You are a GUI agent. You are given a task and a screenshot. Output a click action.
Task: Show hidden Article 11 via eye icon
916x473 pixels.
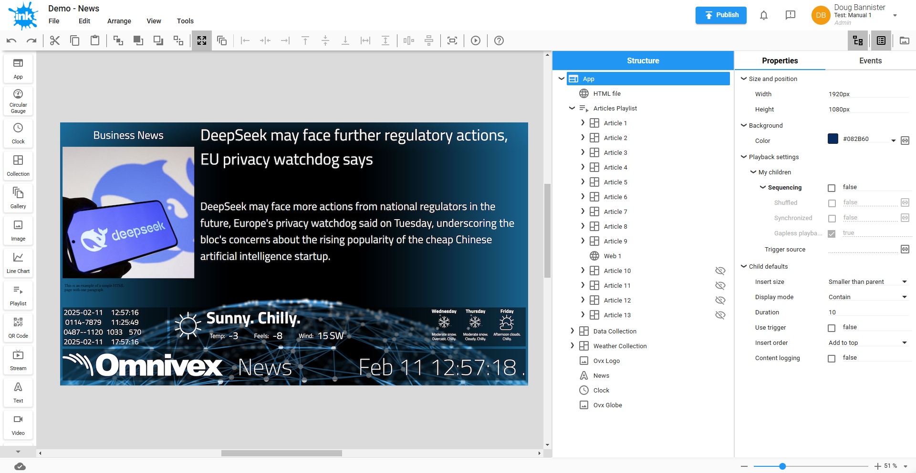pos(720,285)
